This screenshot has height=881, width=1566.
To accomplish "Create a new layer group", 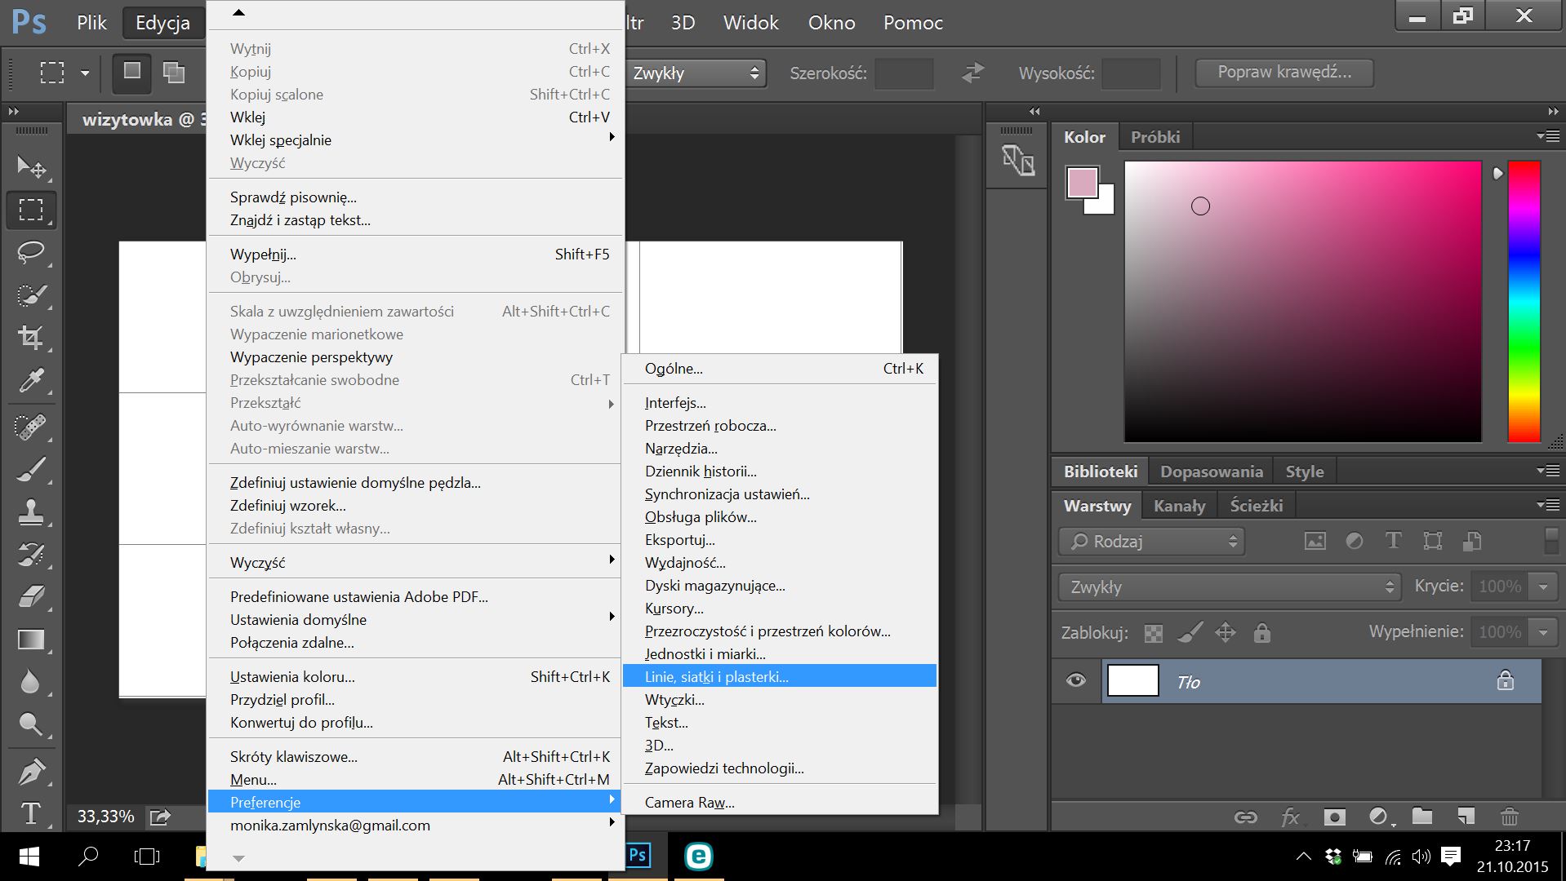I will click(1422, 816).
